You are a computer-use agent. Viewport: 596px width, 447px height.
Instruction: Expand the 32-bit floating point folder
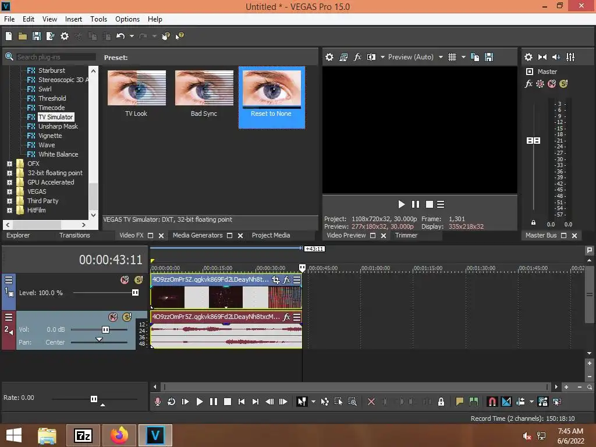[9, 173]
